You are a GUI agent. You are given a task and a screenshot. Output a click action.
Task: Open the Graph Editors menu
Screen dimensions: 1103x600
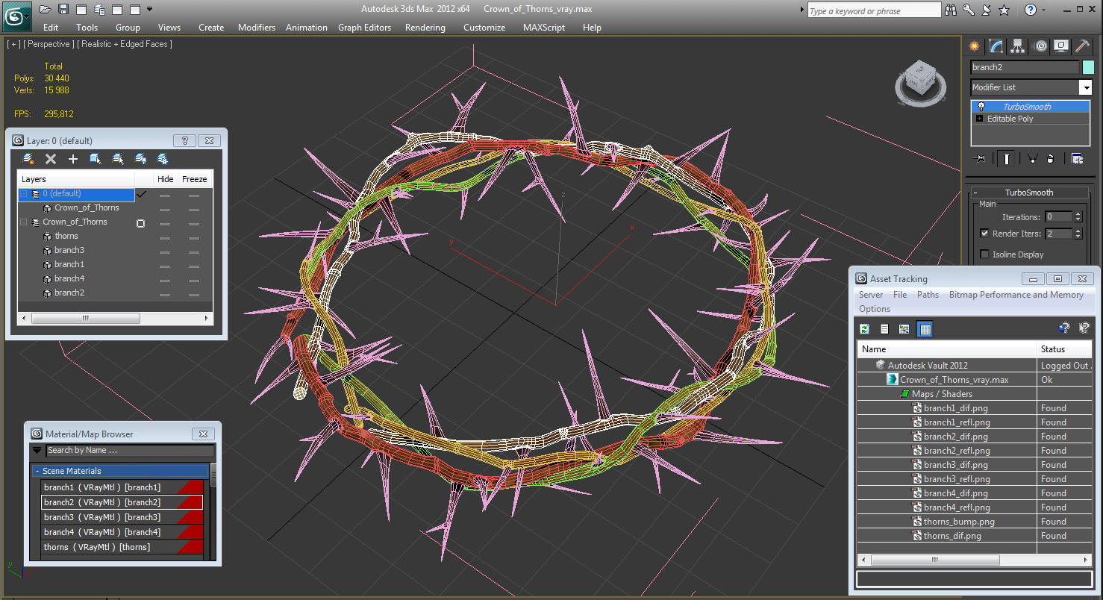pyautogui.click(x=364, y=28)
